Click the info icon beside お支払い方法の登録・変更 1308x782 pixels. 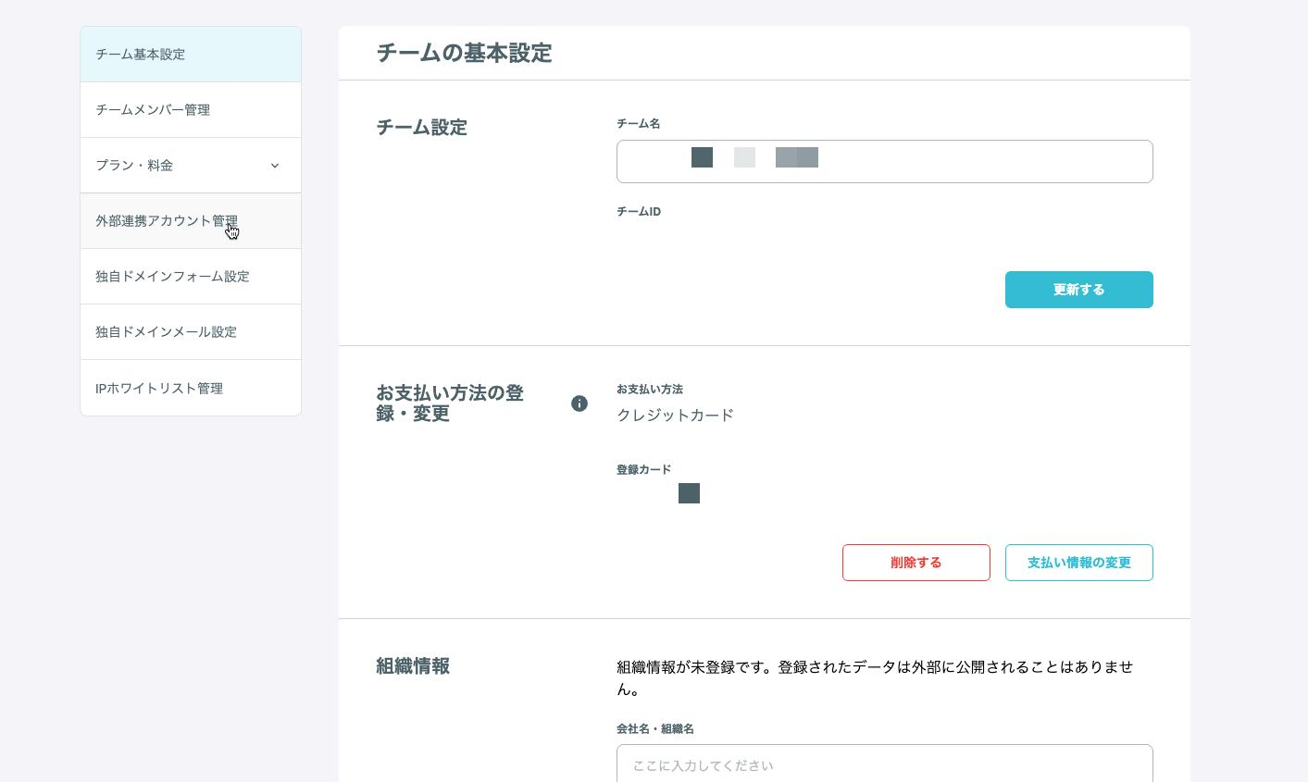[579, 403]
